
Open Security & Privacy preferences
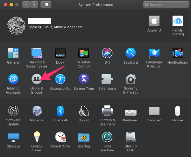click(x=131, y=79)
